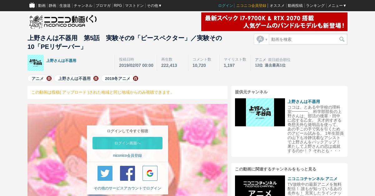Image resolution: width=375 pixels, height=196 pixels.
Task: Click the niconico会員登録 link in the login box
Action: (127, 156)
